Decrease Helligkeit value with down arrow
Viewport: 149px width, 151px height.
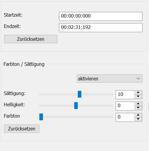click(138, 108)
